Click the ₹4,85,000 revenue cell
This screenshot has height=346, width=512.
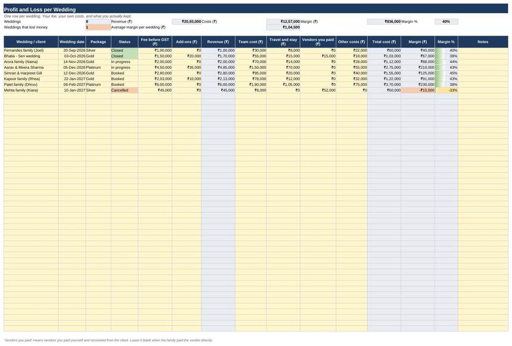[x=218, y=68]
